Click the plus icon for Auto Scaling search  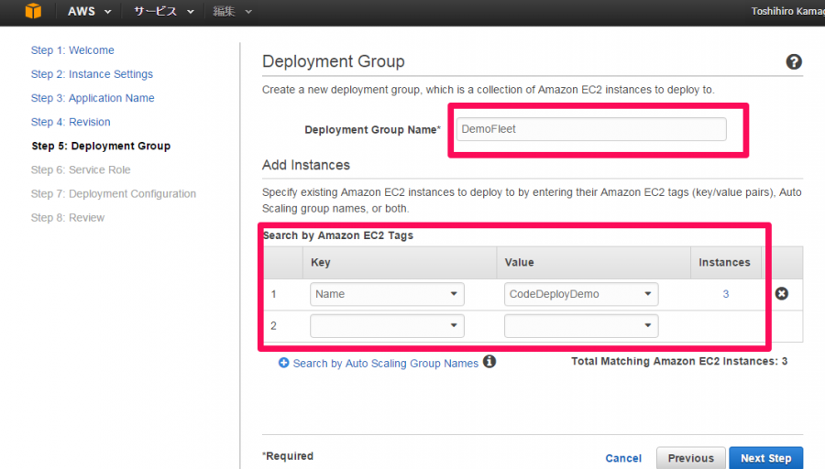coord(283,363)
